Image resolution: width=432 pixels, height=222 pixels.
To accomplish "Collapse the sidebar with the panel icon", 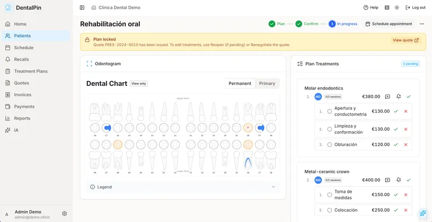I will click(82, 8).
